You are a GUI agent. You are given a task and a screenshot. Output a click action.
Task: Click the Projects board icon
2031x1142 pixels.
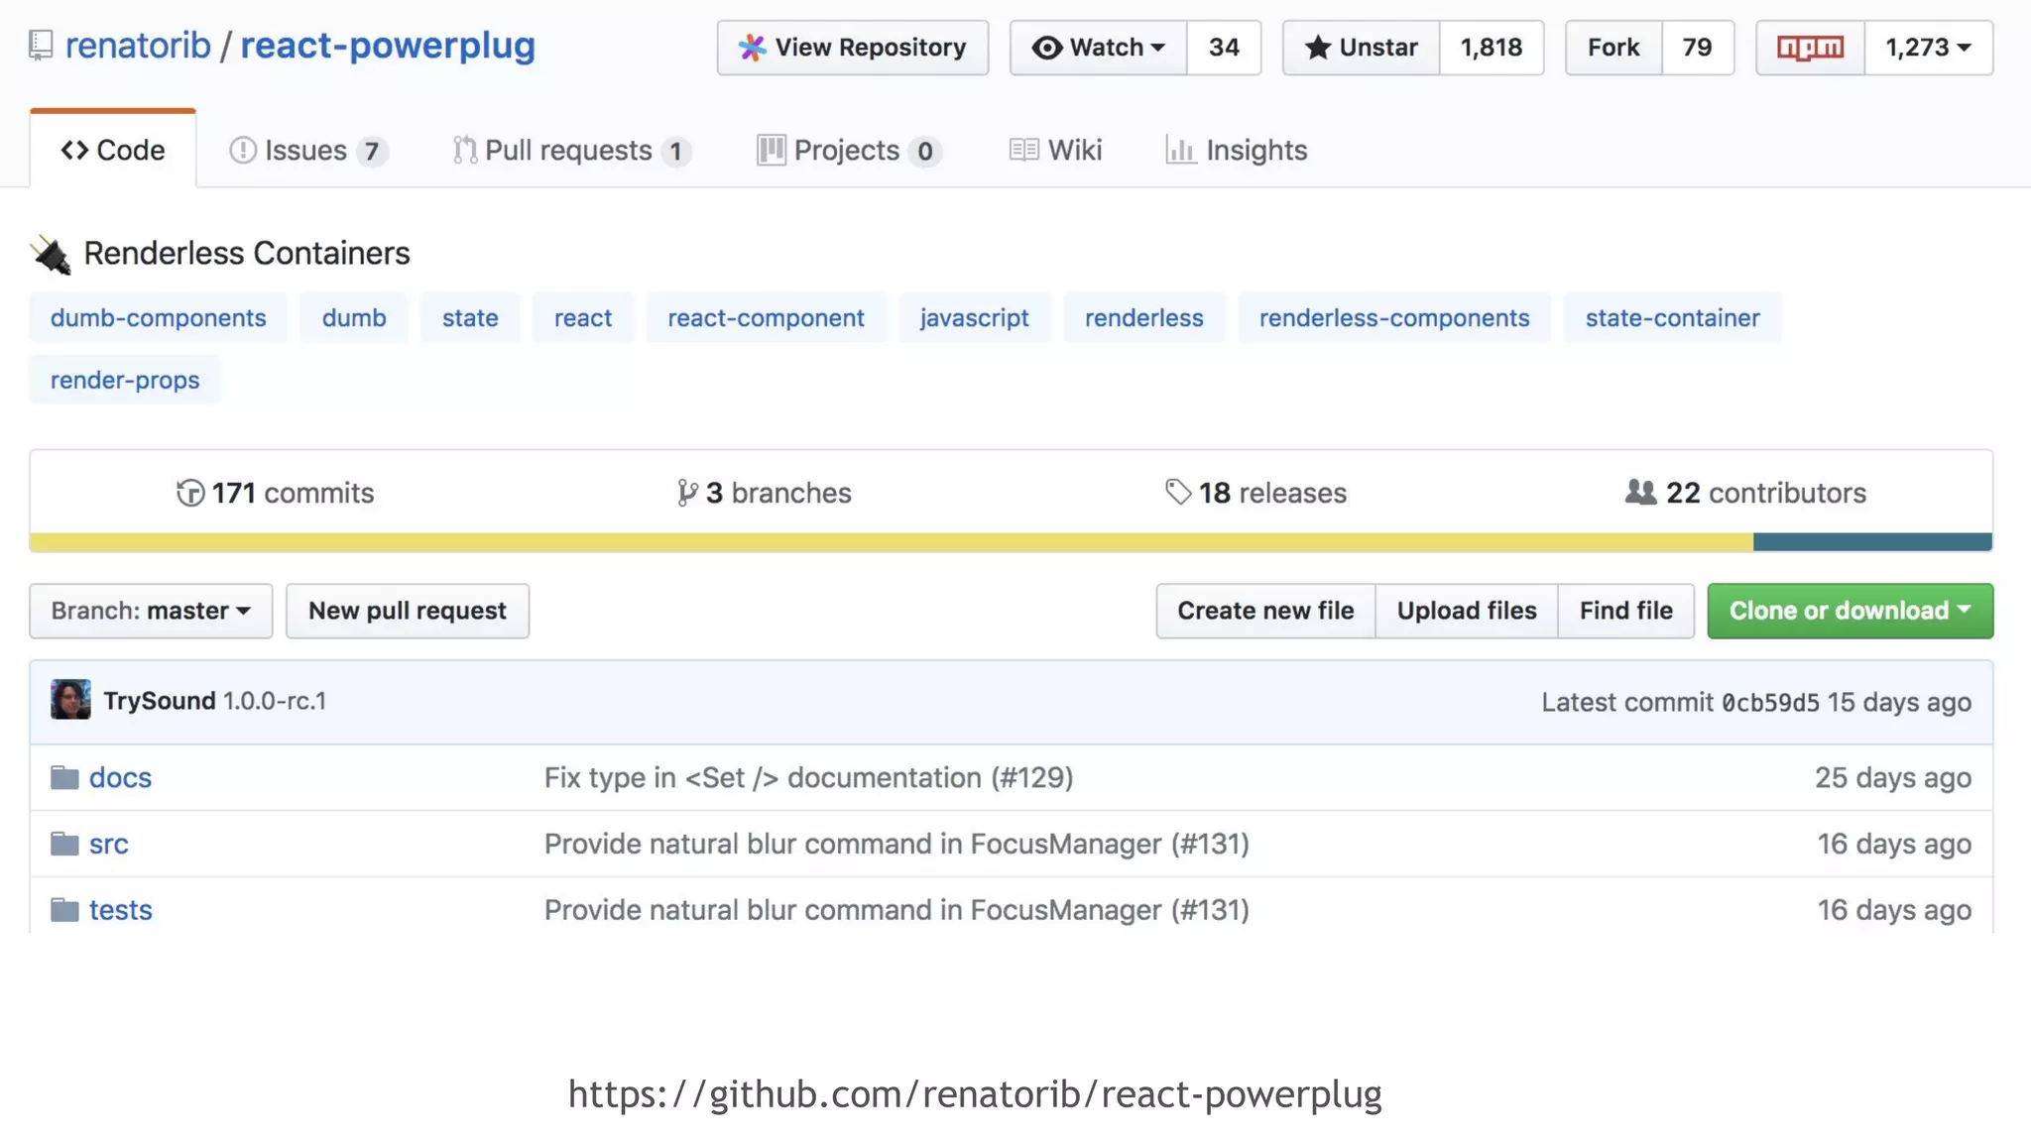771,150
